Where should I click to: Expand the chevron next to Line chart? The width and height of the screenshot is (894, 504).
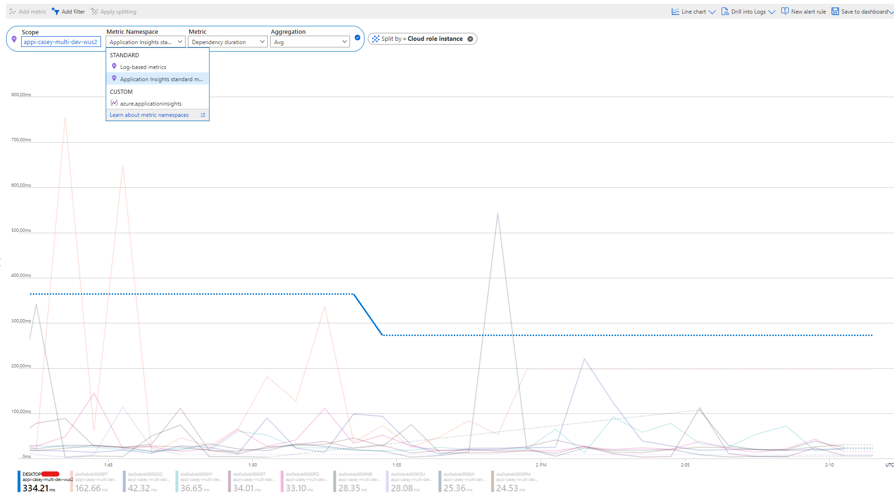(x=712, y=11)
